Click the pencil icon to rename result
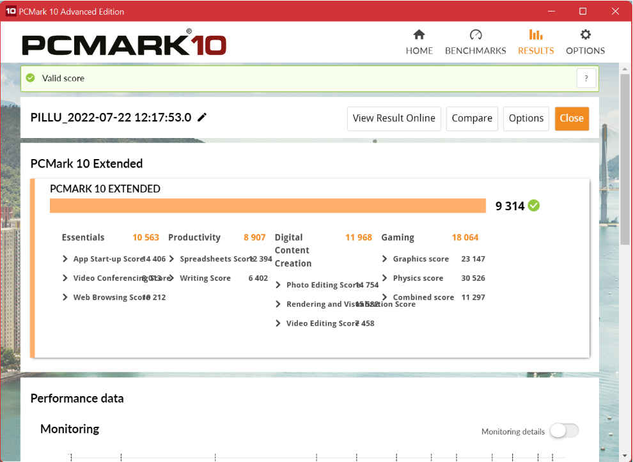The image size is (633, 462). tap(202, 118)
